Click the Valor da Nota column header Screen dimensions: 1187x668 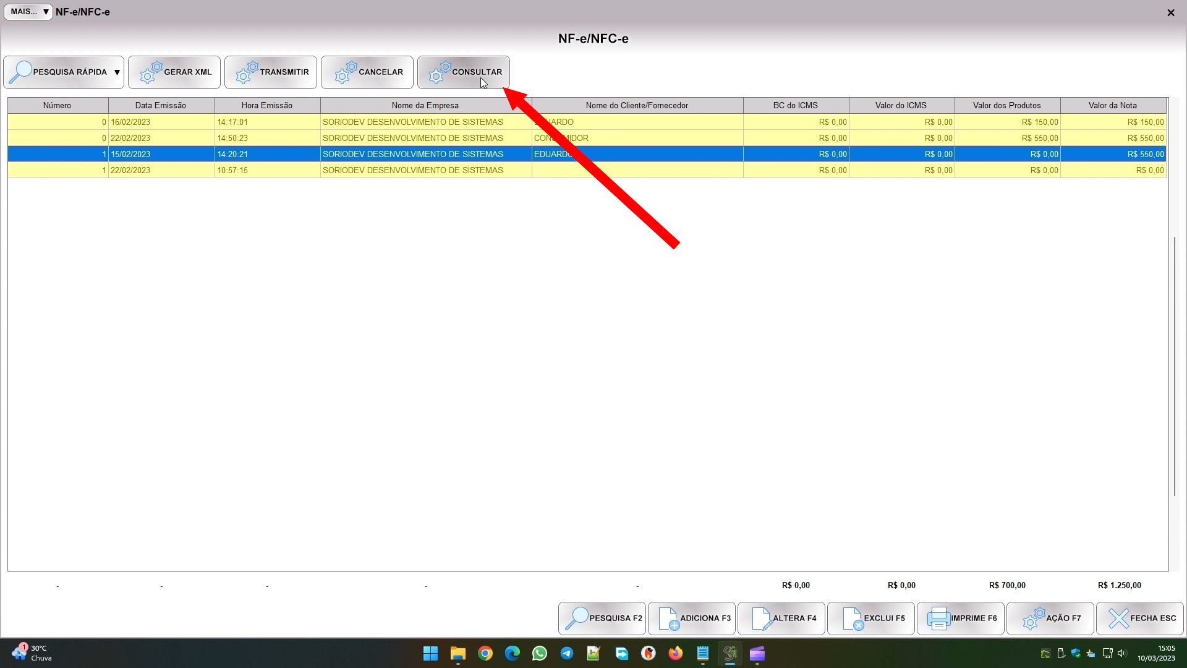pos(1113,105)
